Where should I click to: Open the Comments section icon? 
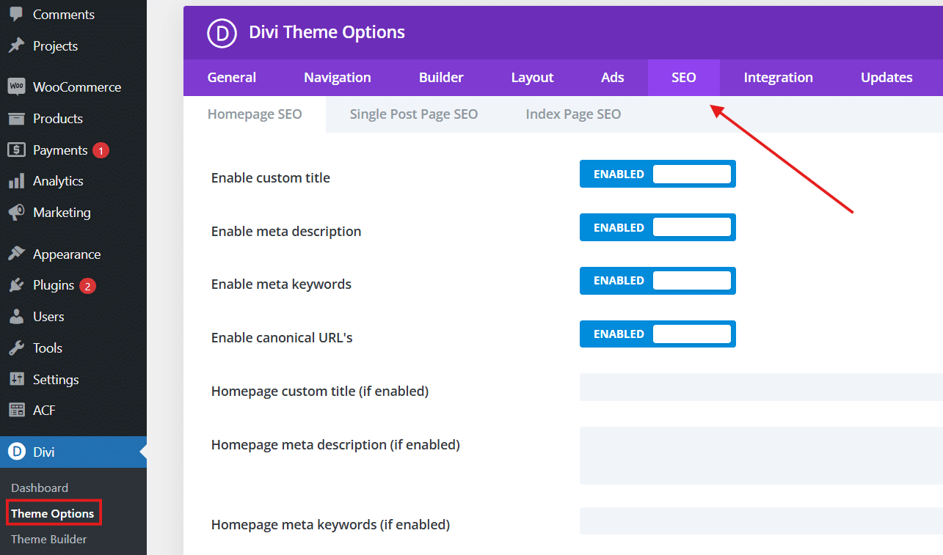coord(18,14)
